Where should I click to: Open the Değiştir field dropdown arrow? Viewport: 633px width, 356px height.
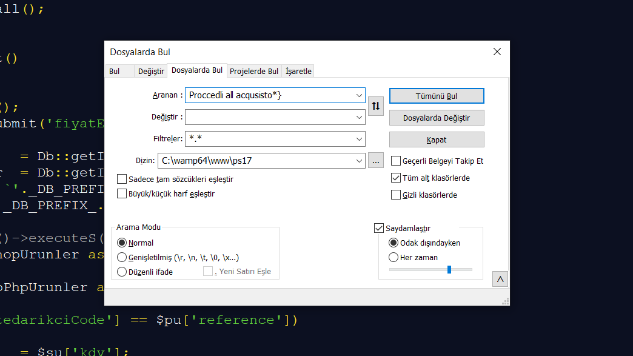(x=359, y=117)
